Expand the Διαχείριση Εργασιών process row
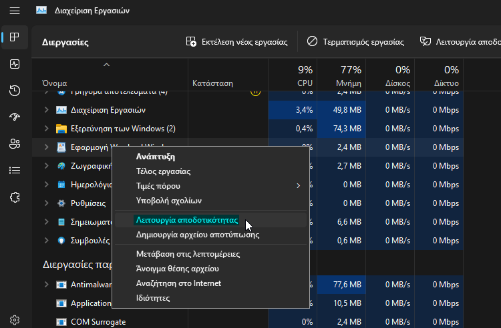Viewport: 501px width, 328px height. [x=46, y=110]
